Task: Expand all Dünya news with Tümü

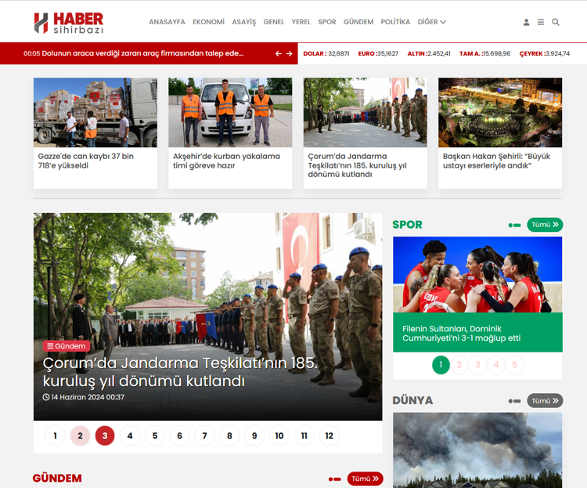Action: click(x=545, y=400)
